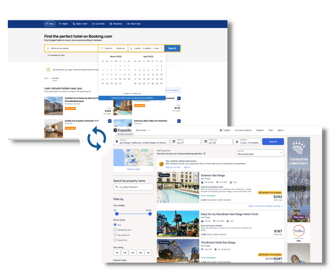This screenshot has width=331, height=277.
Task: Open List your property
Action: pyautogui.click(x=243, y=130)
